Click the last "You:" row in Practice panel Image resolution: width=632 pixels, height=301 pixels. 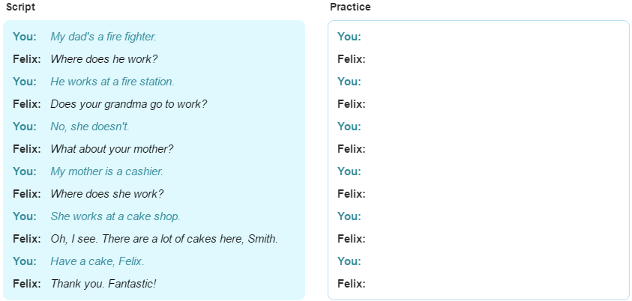point(478,261)
